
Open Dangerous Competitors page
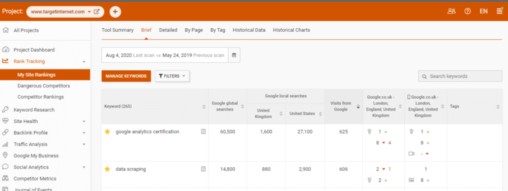(x=44, y=86)
